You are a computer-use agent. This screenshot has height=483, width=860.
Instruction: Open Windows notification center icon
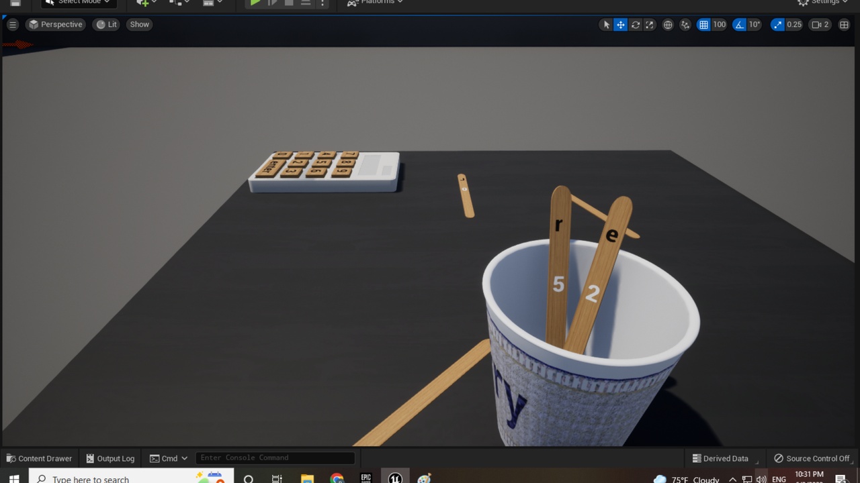(841, 479)
